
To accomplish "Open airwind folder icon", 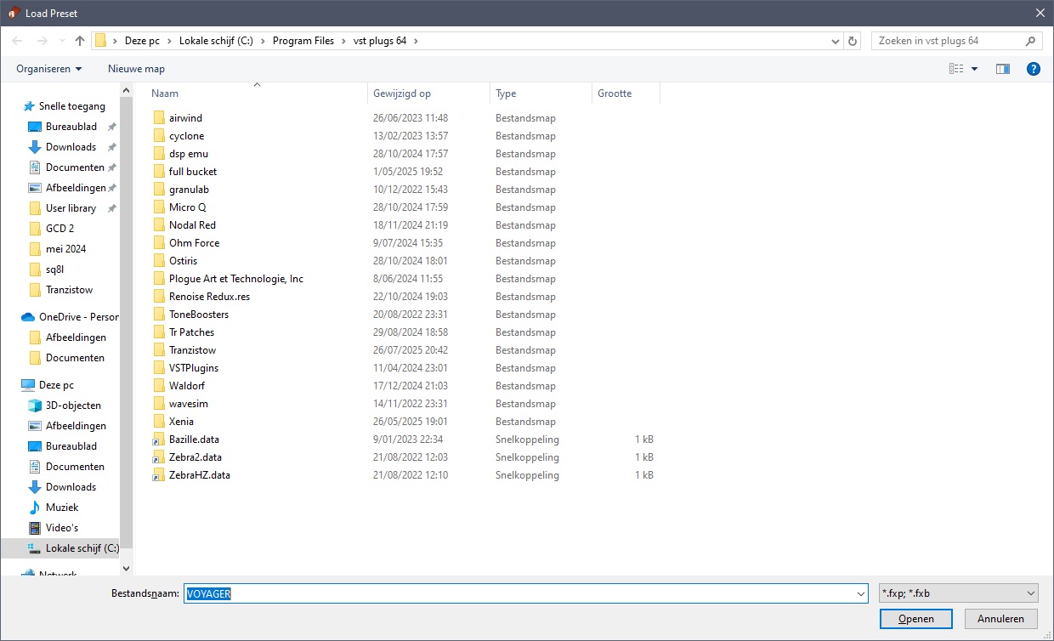I will 159,118.
